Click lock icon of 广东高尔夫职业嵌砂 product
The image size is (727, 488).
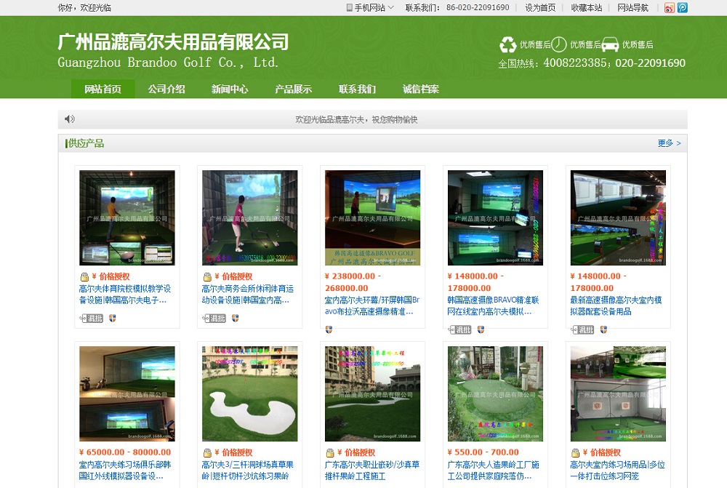(330, 453)
